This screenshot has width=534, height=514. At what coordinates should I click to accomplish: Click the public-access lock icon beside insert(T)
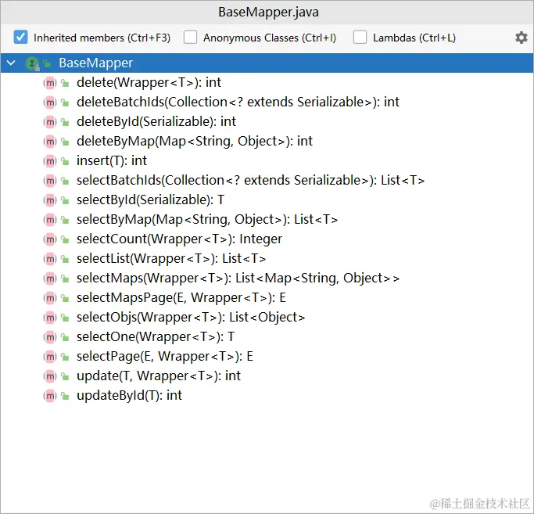pyautogui.click(x=65, y=161)
